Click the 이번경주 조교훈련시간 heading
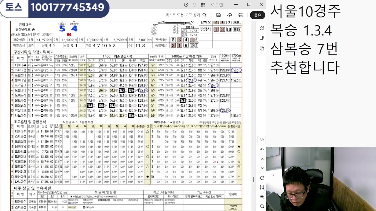Screen dimensions: 376x211 coord(169,122)
